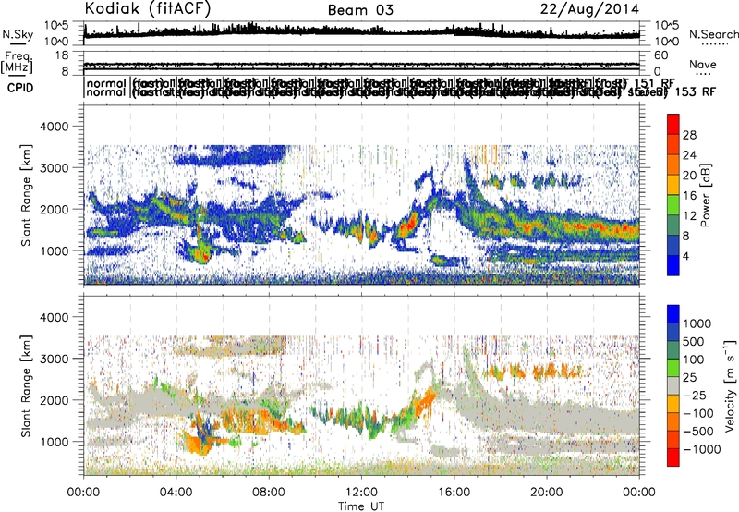
Task: Click the "20:00" time axis label
Action: 546,493
